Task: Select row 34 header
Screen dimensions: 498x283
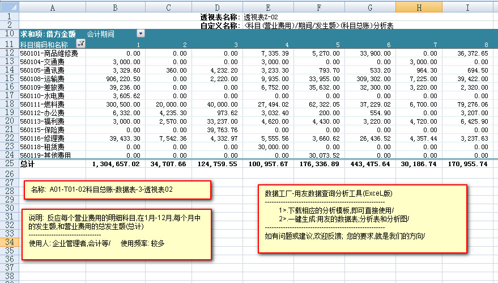Action: pyautogui.click(x=9, y=242)
